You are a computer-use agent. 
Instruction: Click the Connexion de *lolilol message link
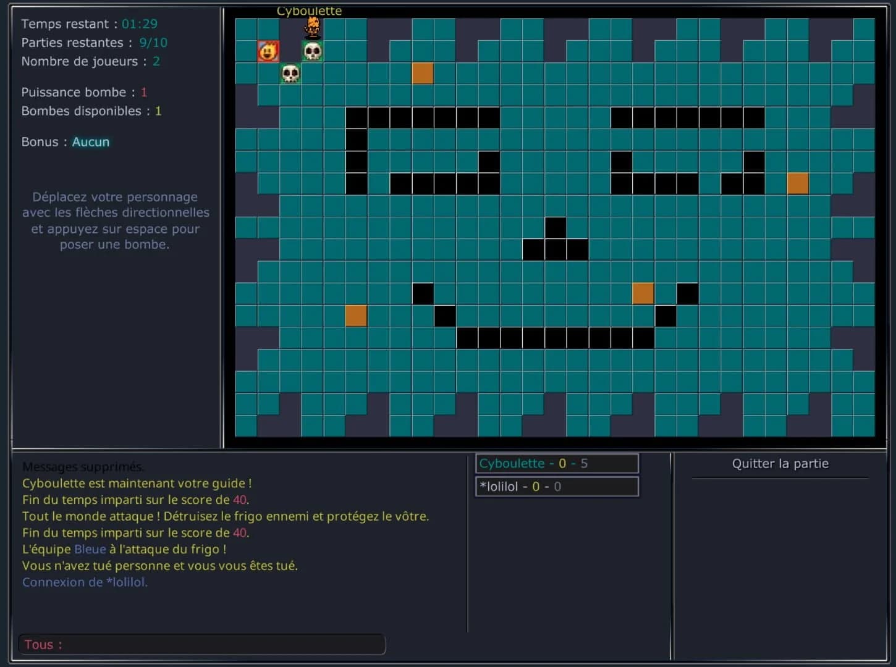(x=85, y=582)
